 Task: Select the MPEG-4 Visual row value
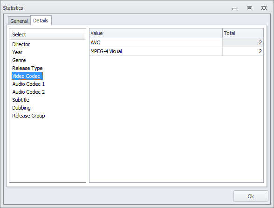click(x=156, y=51)
